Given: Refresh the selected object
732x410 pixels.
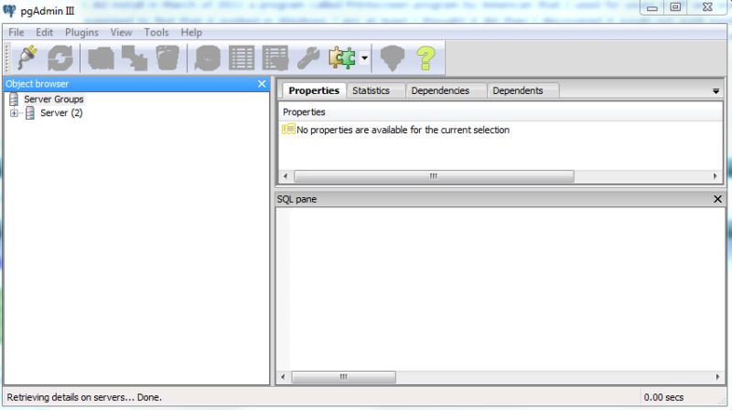Looking at the screenshot, I should 60,58.
